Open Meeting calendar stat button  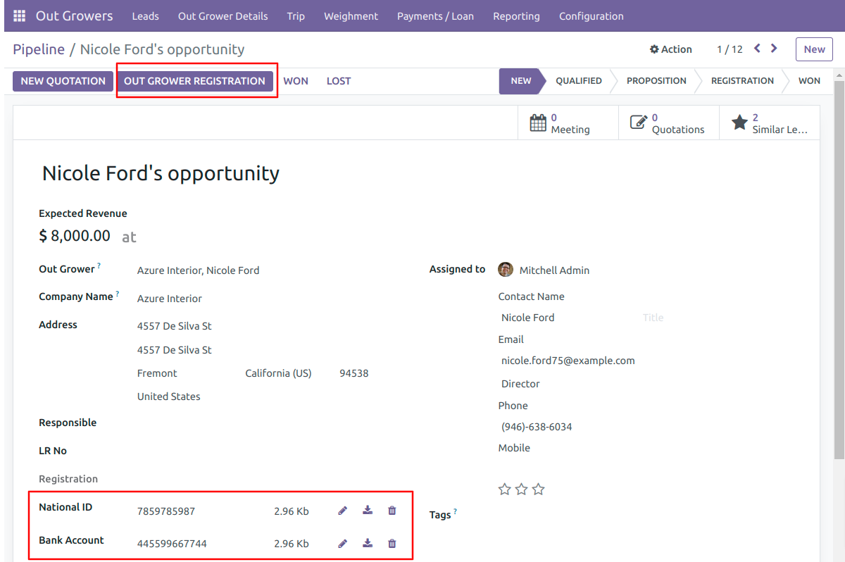click(568, 123)
